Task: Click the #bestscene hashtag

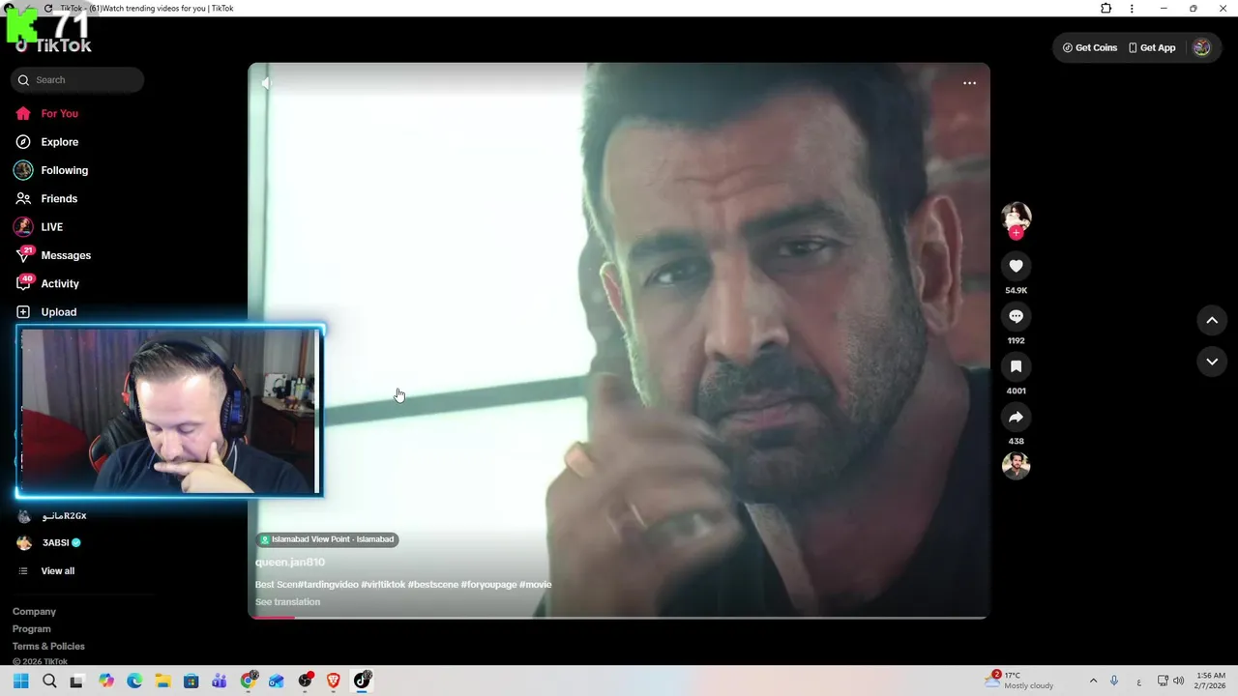Action: [x=433, y=585]
